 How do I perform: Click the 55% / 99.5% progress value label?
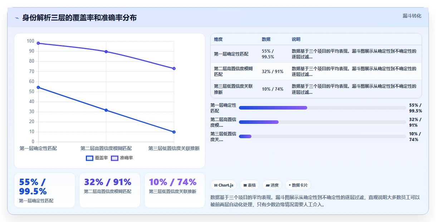[416, 108]
